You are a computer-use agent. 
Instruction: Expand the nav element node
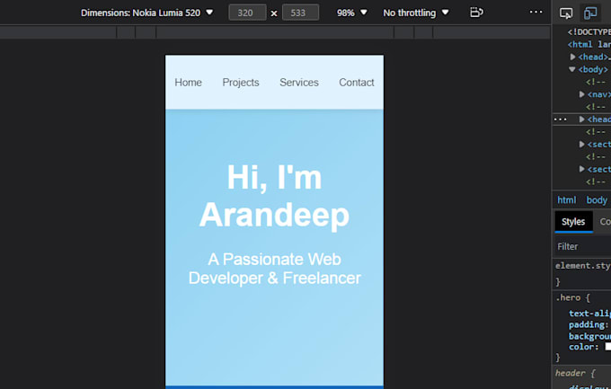click(581, 94)
